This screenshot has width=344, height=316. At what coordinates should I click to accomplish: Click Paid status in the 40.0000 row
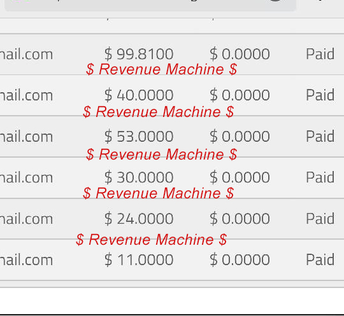click(x=320, y=95)
